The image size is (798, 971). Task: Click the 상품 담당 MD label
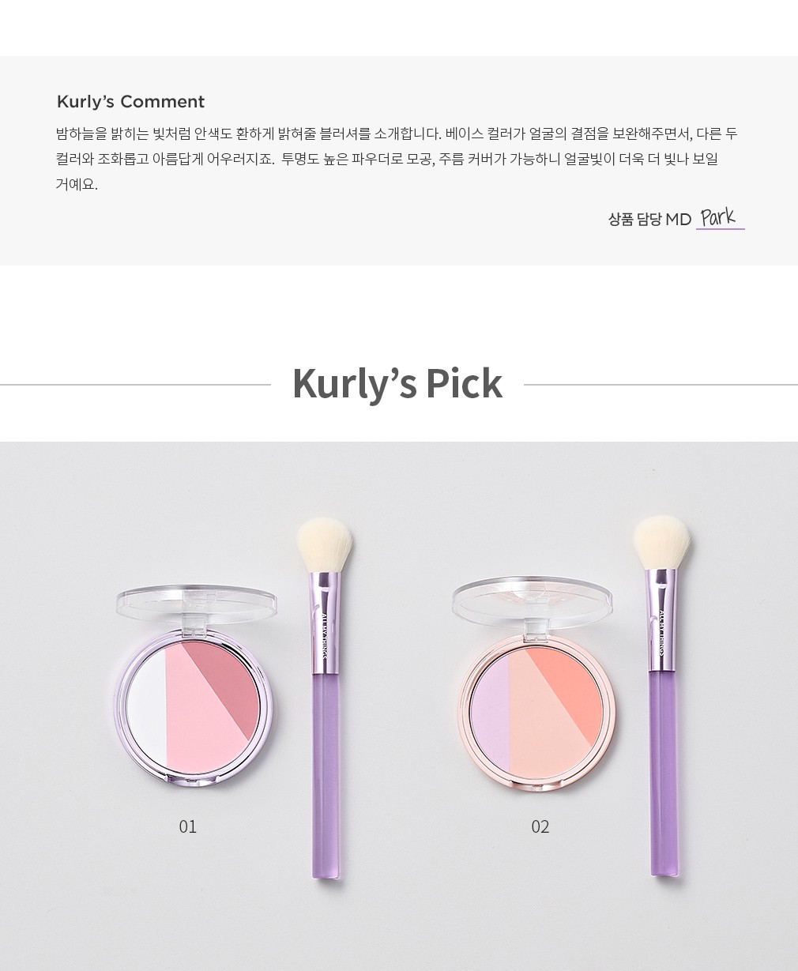[x=649, y=220]
